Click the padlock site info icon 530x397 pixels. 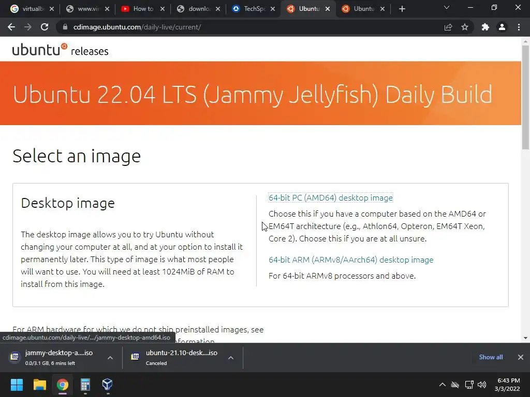point(65,27)
